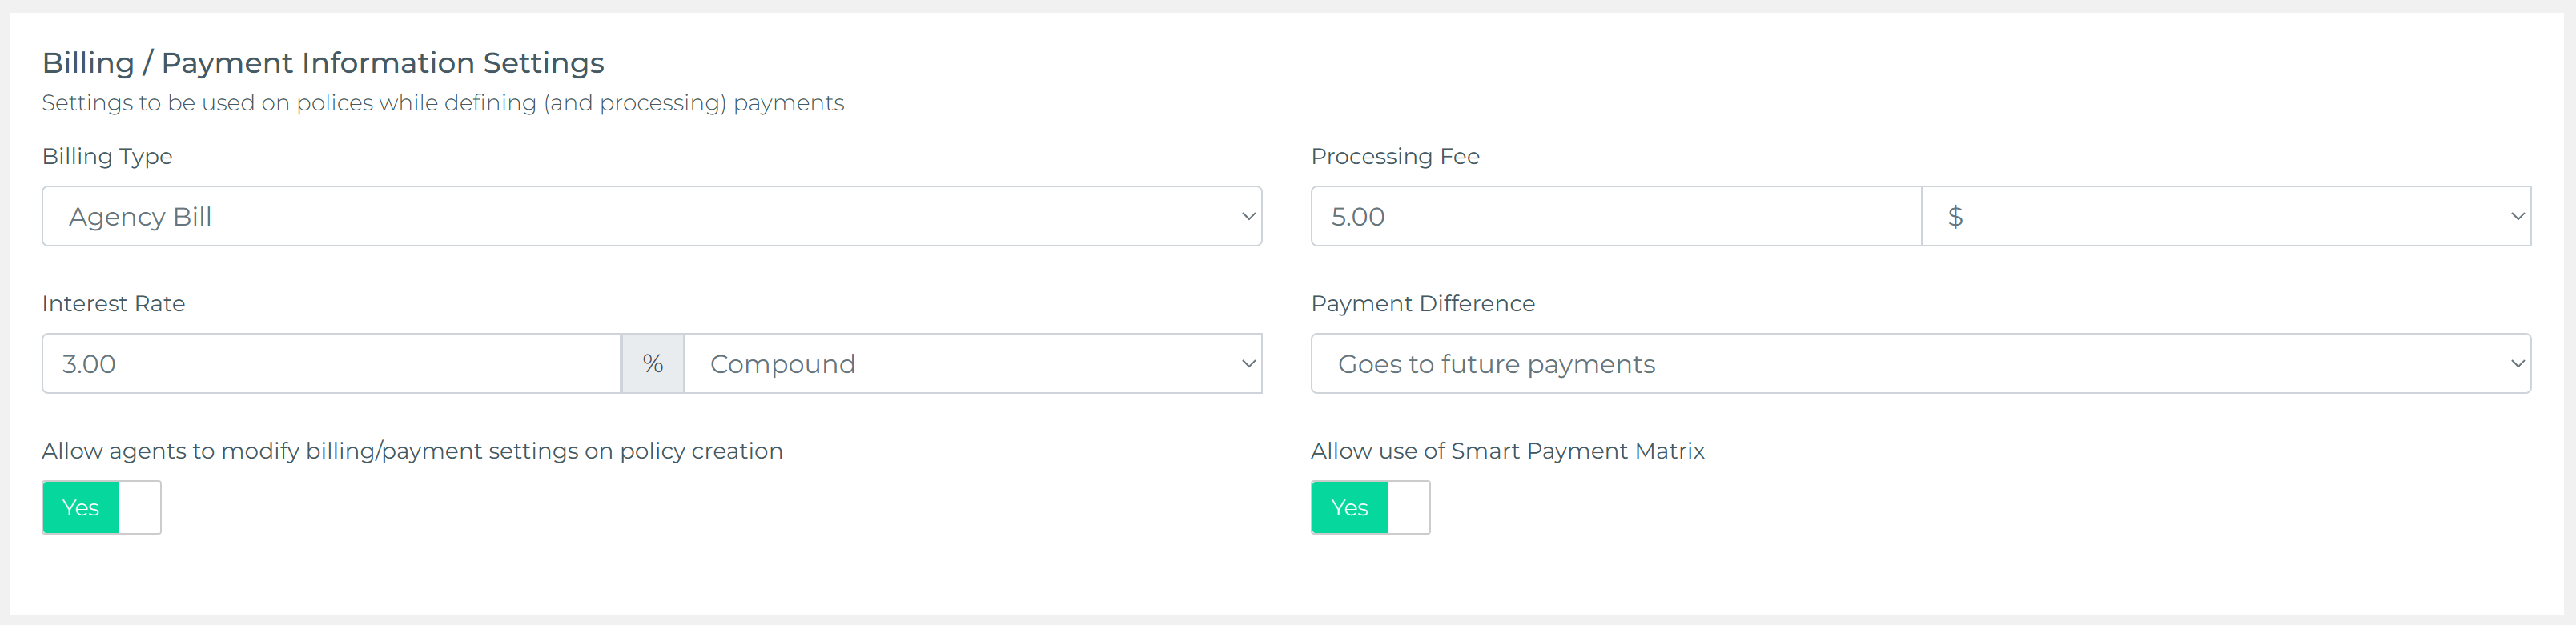Click the Interest Rate value field
The image size is (2576, 625).
pyautogui.click(x=331, y=364)
